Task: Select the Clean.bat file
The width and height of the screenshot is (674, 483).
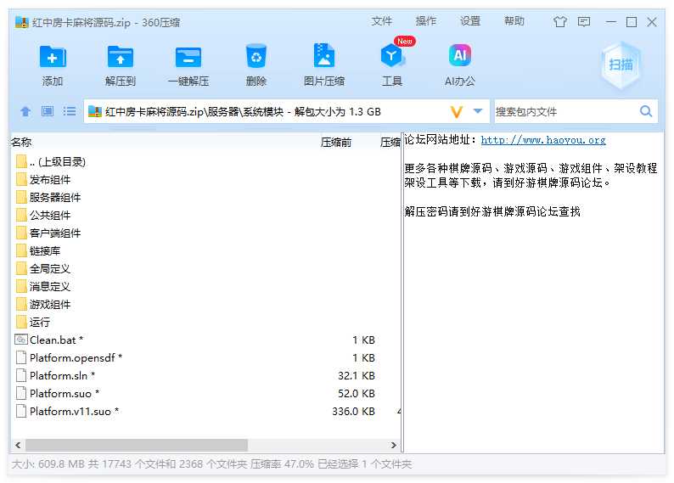Action: (x=205, y=340)
